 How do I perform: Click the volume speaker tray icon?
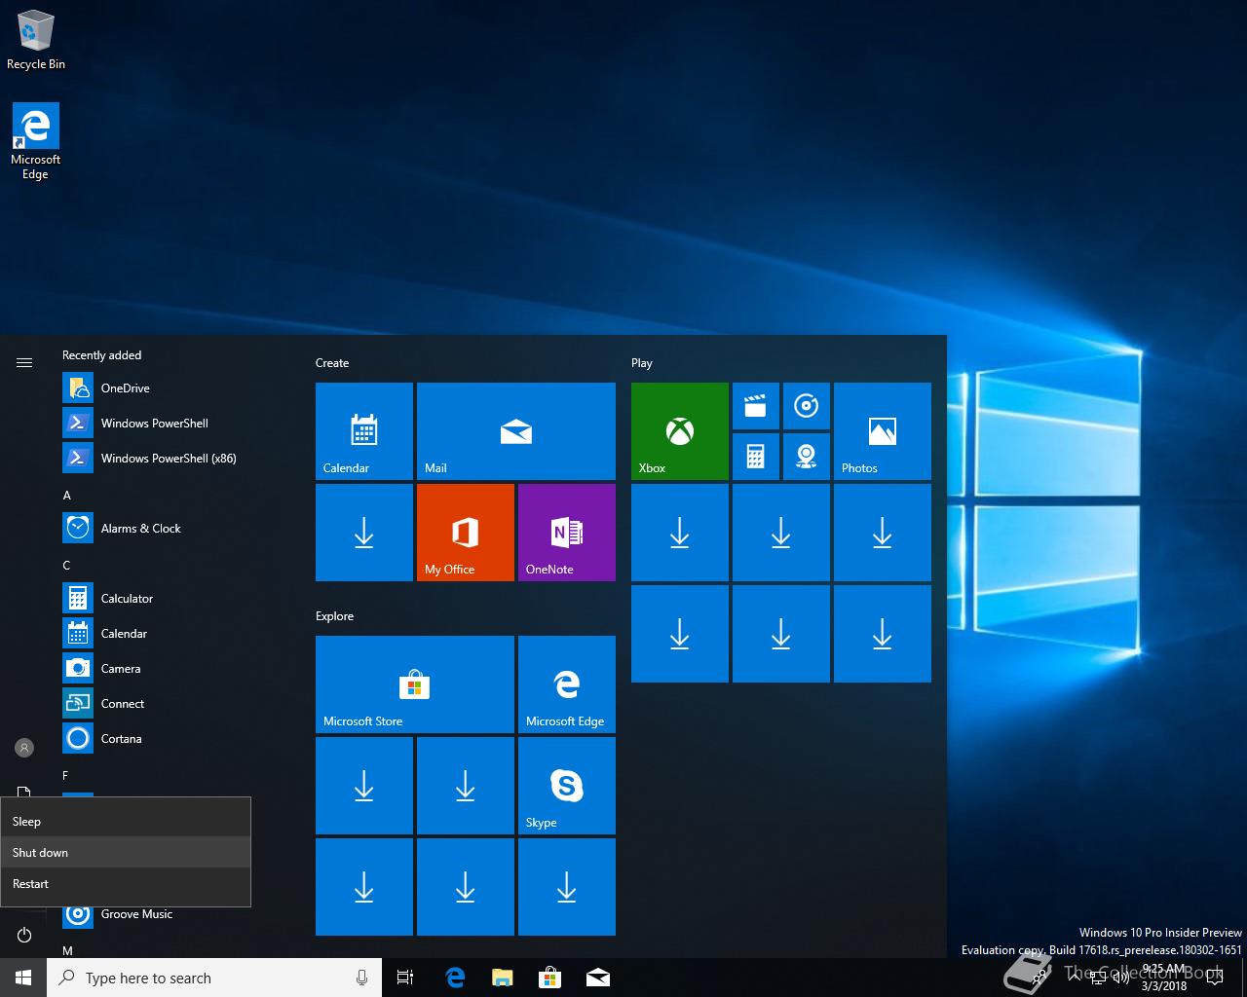tap(1120, 978)
